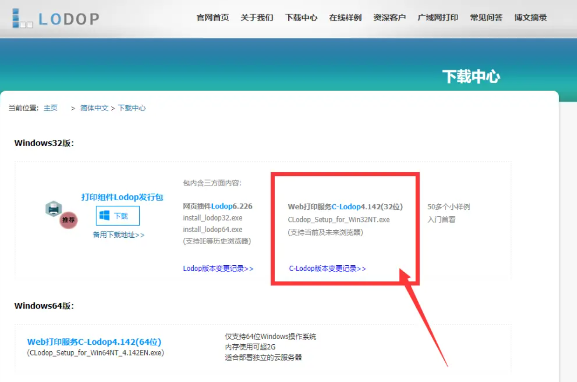Click Web打印服务C-Lodop4.142(32位) link

coord(346,207)
